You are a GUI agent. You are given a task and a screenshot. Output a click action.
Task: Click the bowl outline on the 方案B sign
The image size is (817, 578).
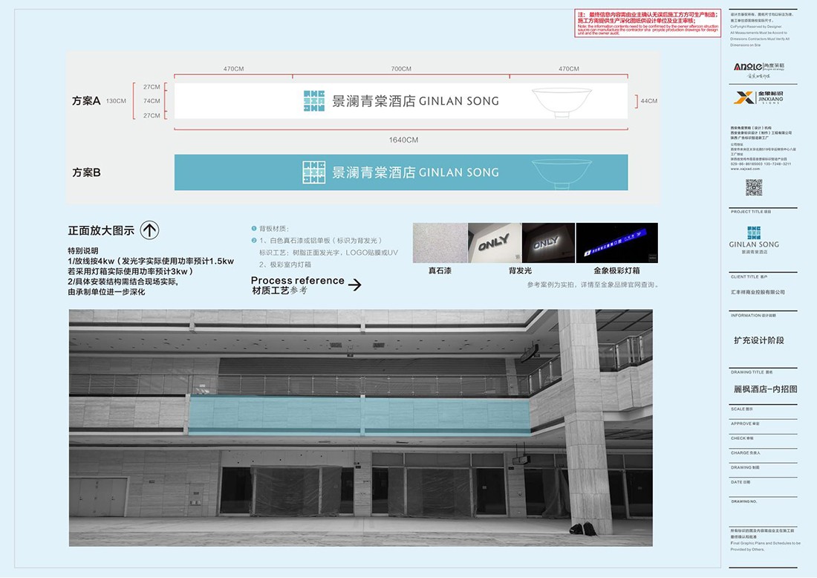click(562, 172)
